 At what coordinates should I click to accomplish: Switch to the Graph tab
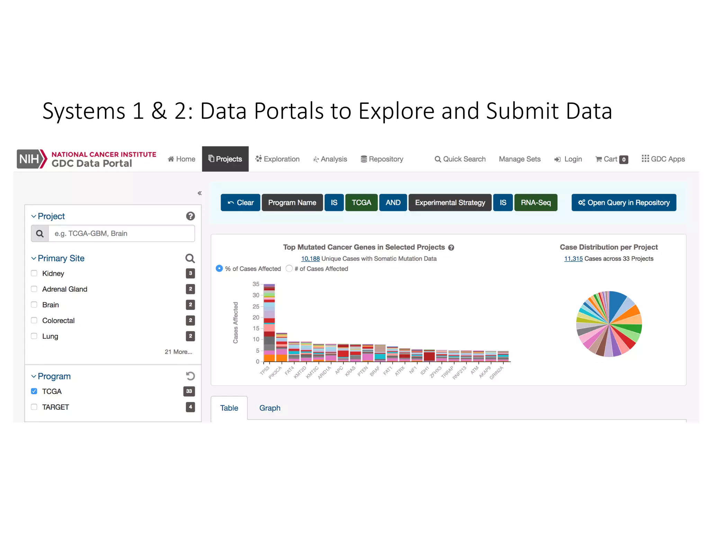[x=270, y=408]
